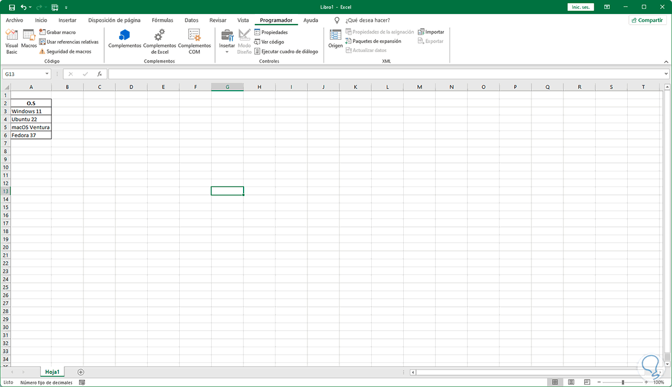Image resolution: width=672 pixels, height=387 pixels.
Task: Open the XML Origen pane
Action: pos(335,39)
